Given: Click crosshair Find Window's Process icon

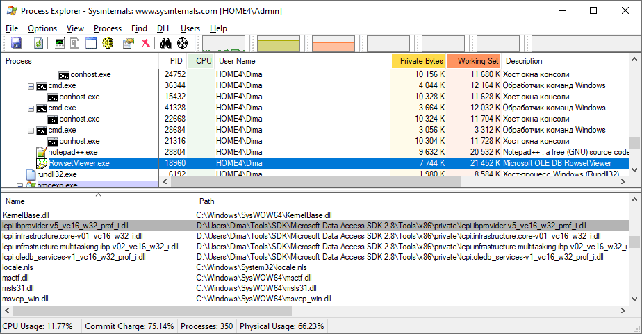Looking at the screenshot, I should [182, 43].
